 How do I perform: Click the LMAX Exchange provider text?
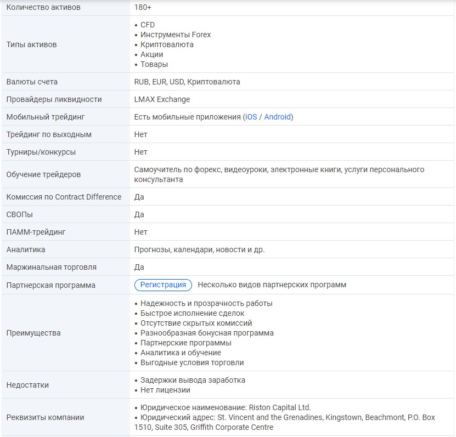[162, 99]
